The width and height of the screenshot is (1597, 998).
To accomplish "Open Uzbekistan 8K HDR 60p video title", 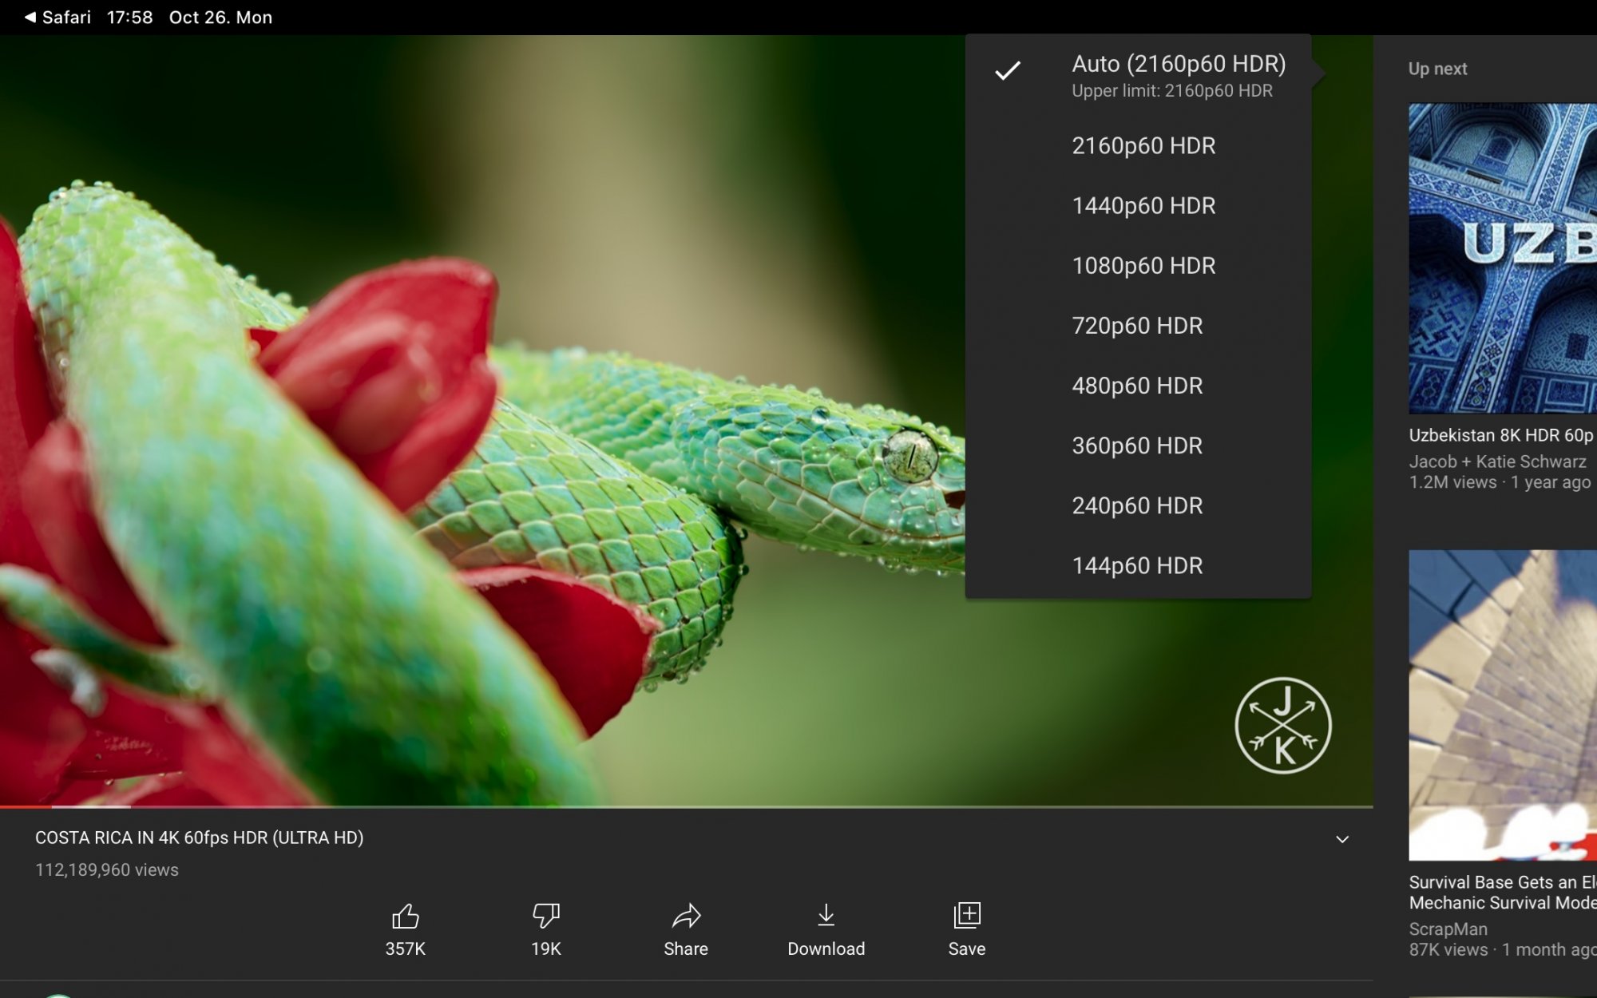I will click(x=1500, y=436).
